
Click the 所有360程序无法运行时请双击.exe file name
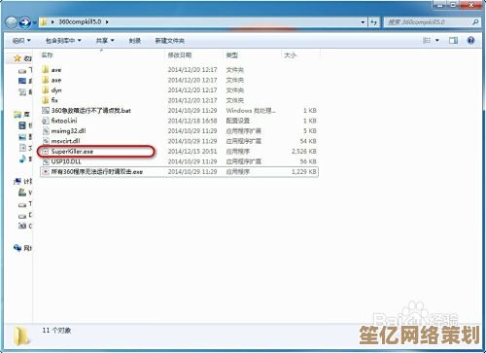point(97,172)
